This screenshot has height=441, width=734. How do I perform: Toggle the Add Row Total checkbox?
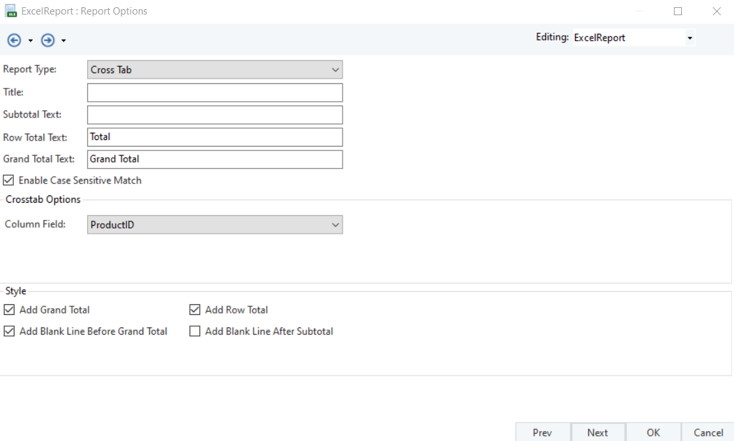pos(195,310)
